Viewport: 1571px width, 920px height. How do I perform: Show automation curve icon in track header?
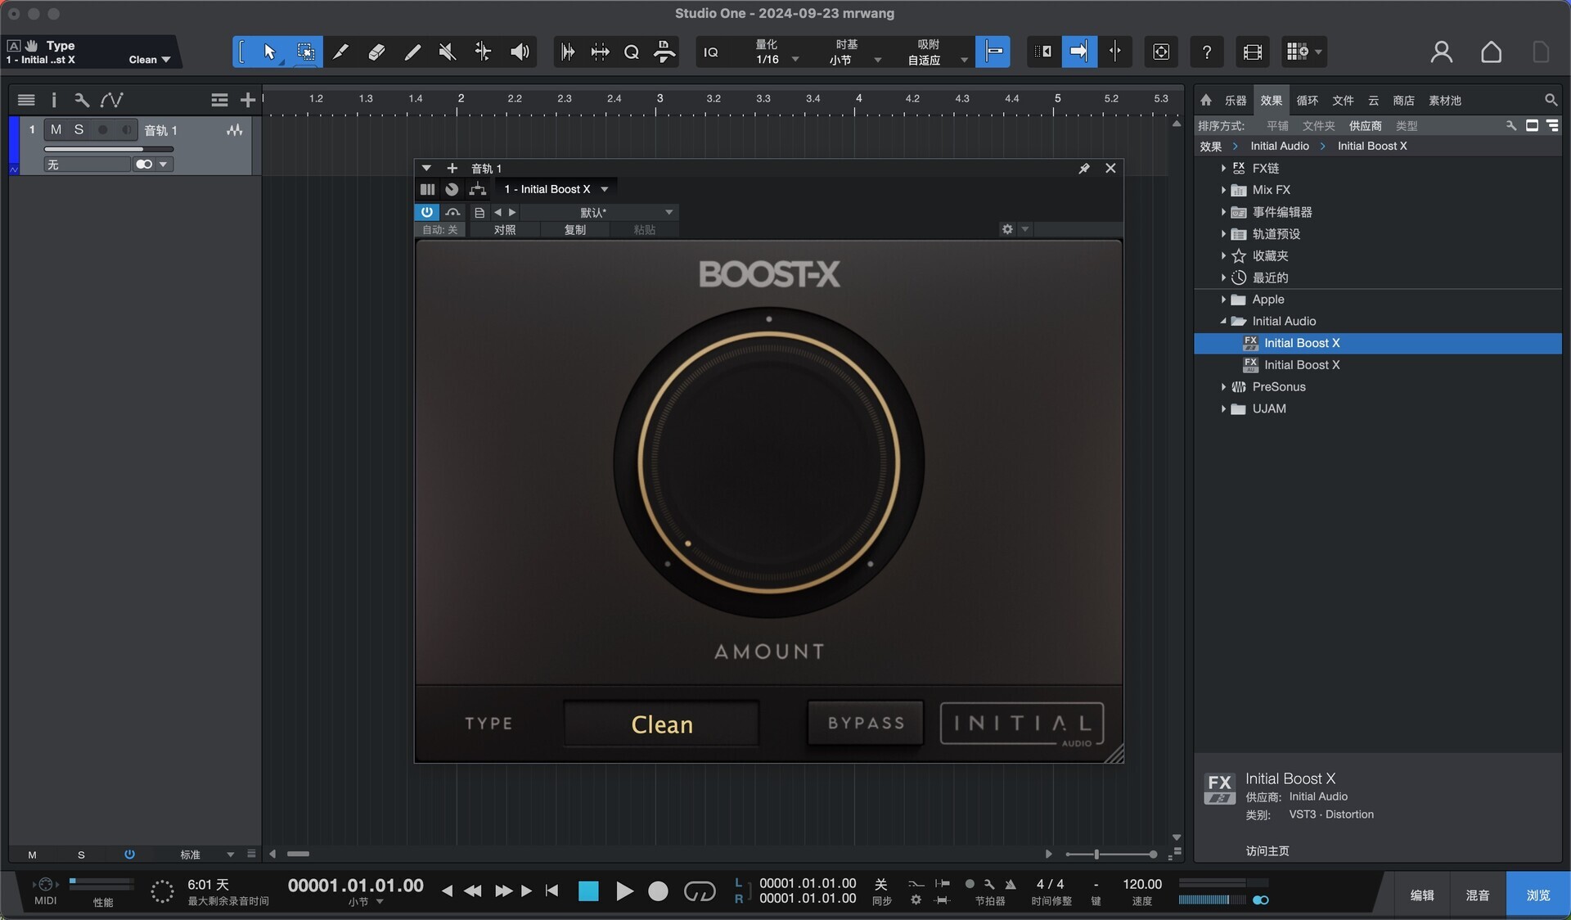coord(111,100)
